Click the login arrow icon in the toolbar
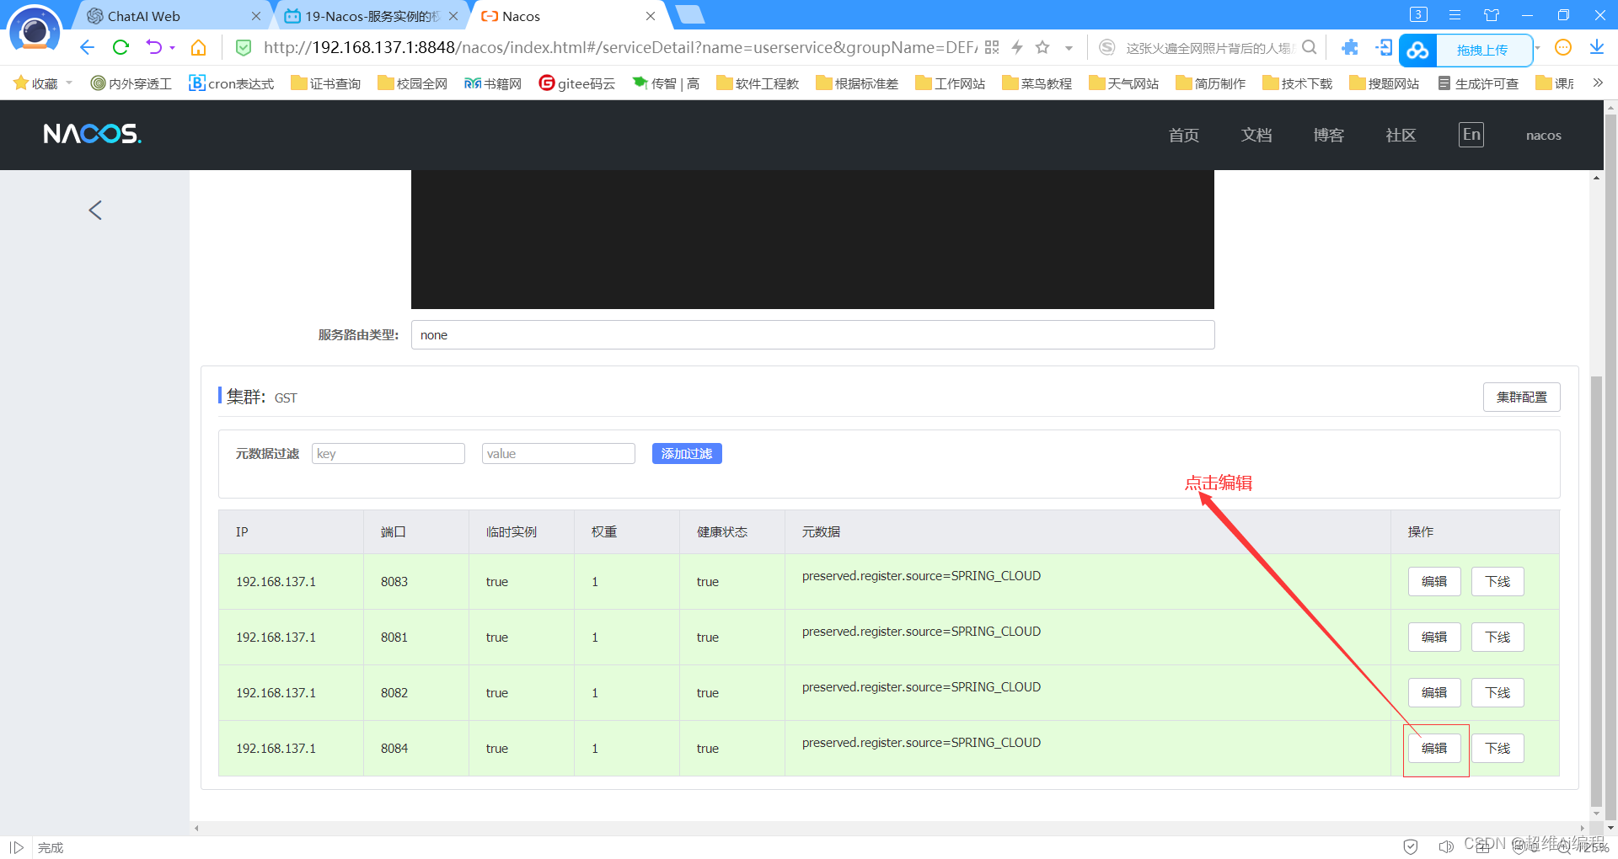 pos(1384,47)
